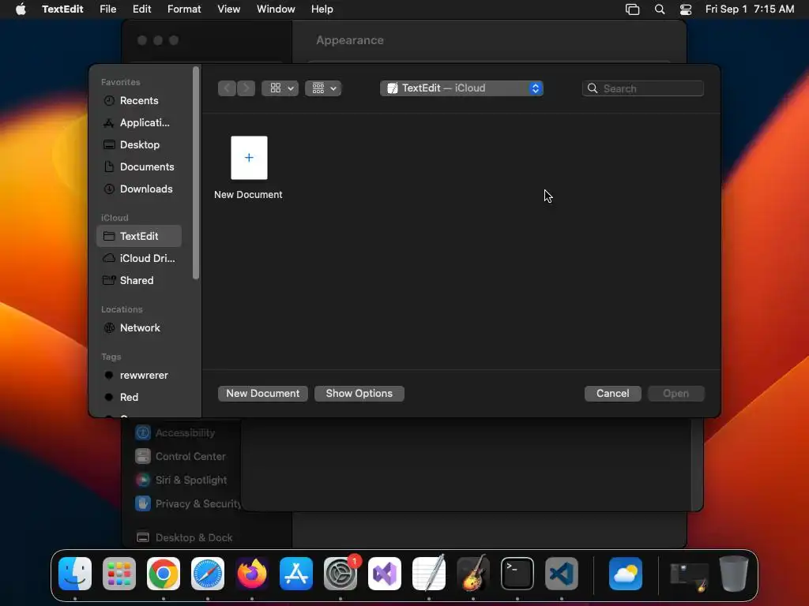Open the Trash in the Dock
This screenshot has width=809, height=606.
734,574
